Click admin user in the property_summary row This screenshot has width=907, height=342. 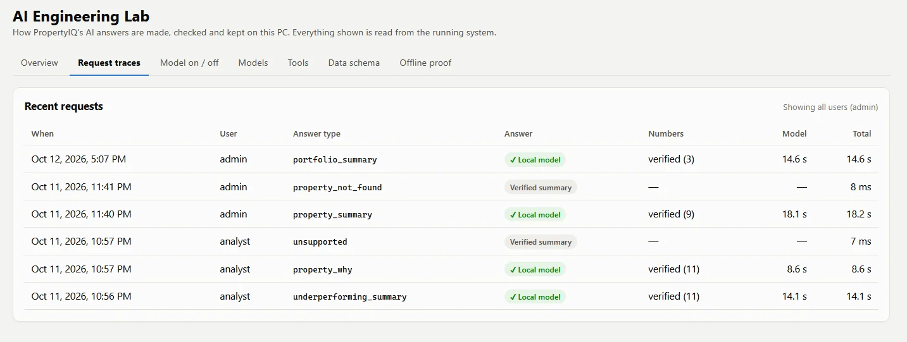234,214
